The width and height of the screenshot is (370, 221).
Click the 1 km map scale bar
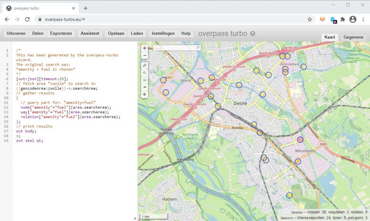pos(154,216)
